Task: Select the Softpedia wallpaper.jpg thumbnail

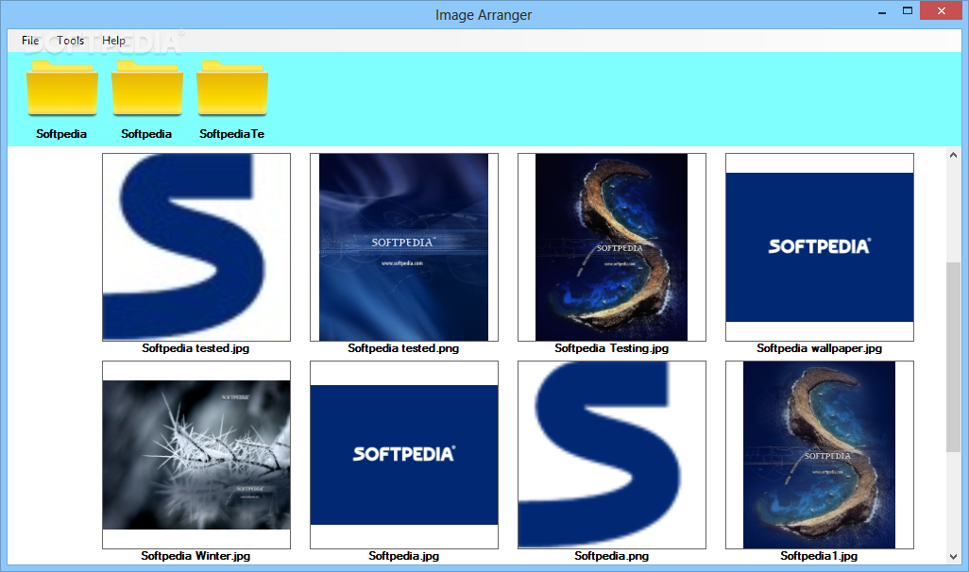Action: (x=820, y=247)
